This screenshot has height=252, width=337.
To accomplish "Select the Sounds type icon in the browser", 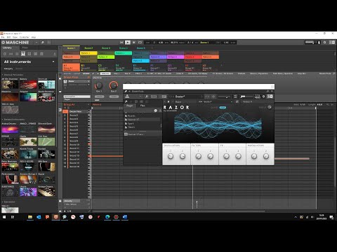I will (17, 54).
